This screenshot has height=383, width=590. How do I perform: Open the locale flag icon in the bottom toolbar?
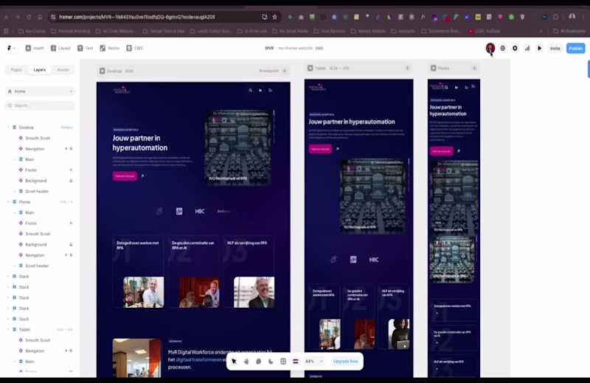pyautogui.click(x=296, y=361)
